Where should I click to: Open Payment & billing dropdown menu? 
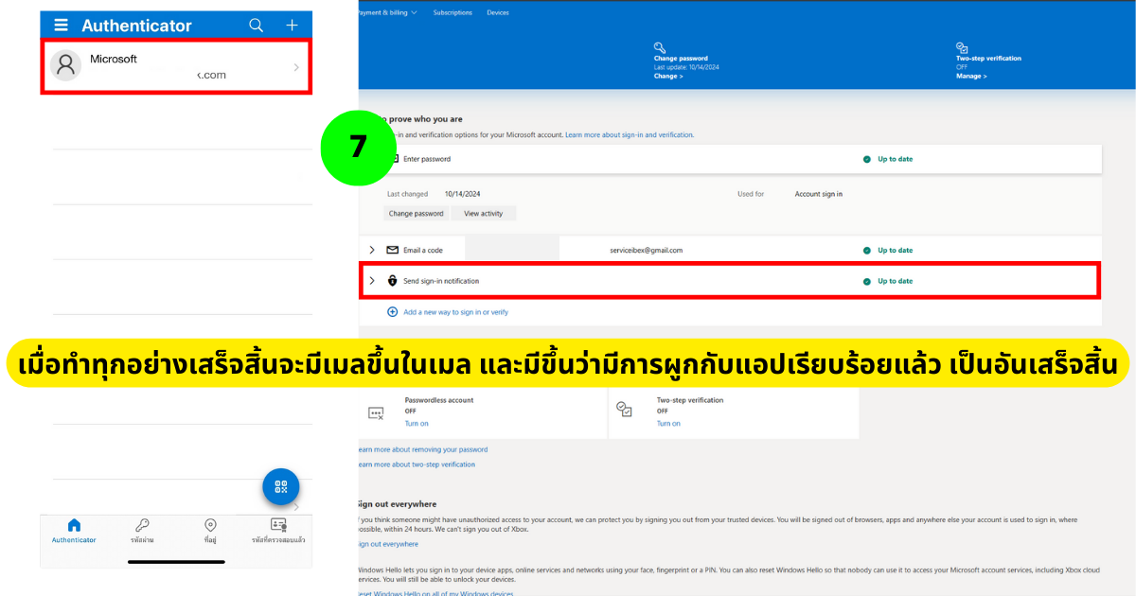pyautogui.click(x=388, y=12)
